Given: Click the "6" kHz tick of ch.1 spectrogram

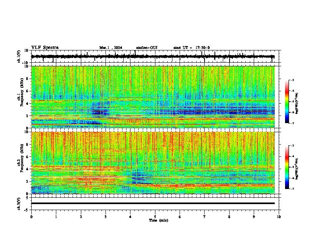Looking at the screenshot, I should (27, 91).
